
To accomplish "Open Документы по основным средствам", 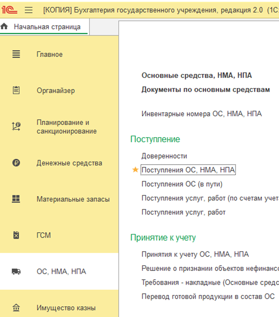I will [205, 89].
